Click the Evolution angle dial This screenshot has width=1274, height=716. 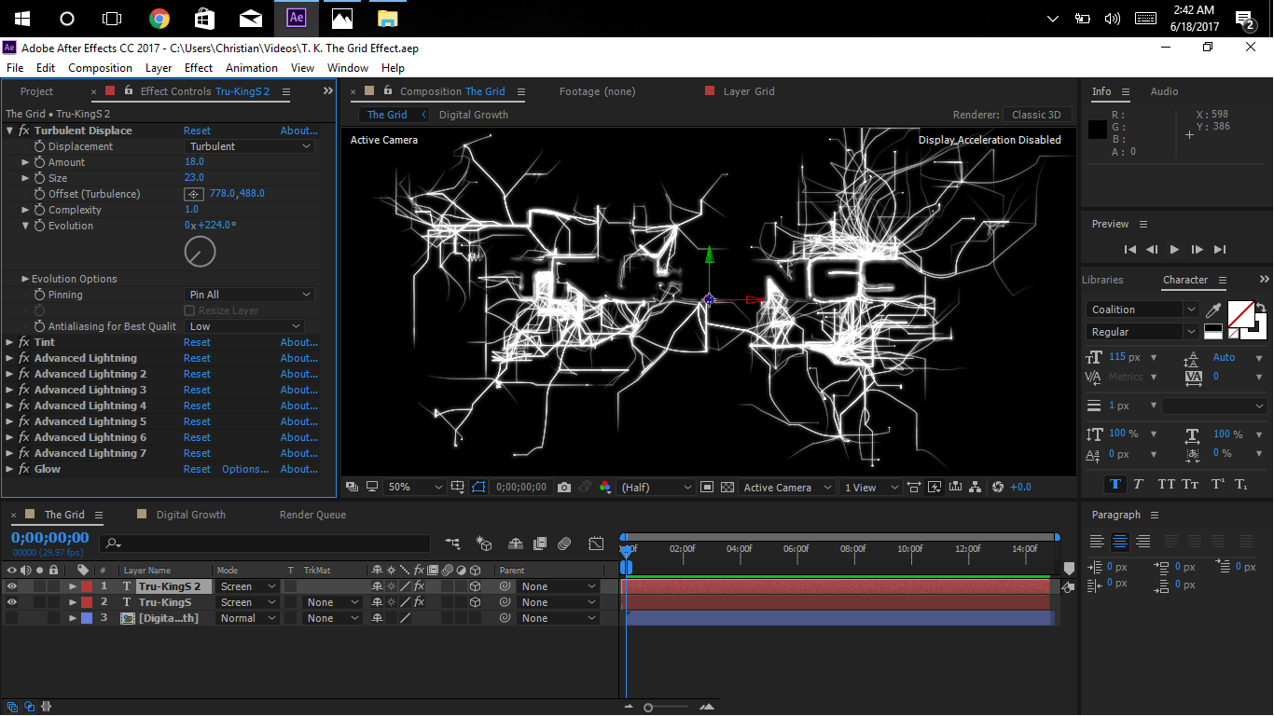click(x=200, y=251)
